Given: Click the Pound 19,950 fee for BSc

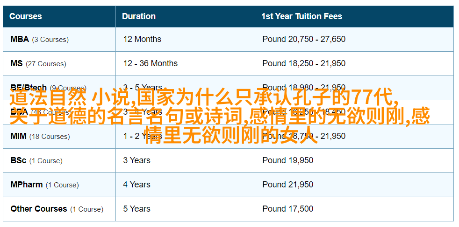Looking at the screenshot, I should [x=288, y=160].
